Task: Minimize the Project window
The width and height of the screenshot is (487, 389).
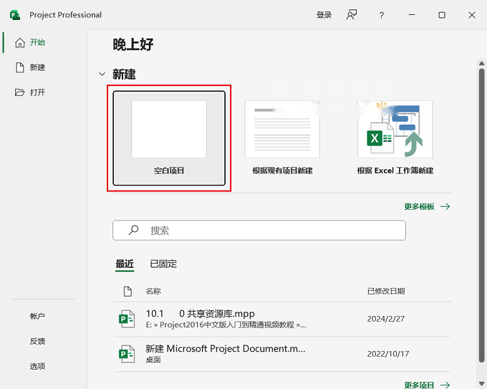Action: [412, 15]
